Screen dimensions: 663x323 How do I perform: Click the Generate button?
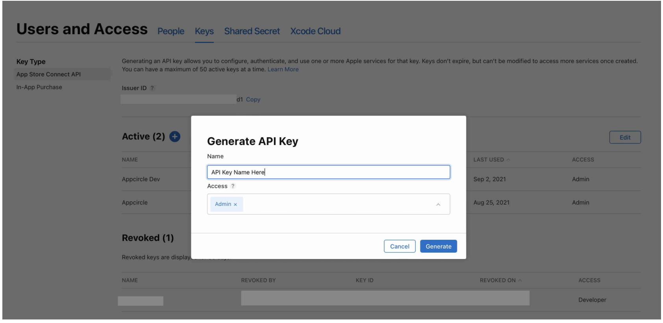click(439, 246)
